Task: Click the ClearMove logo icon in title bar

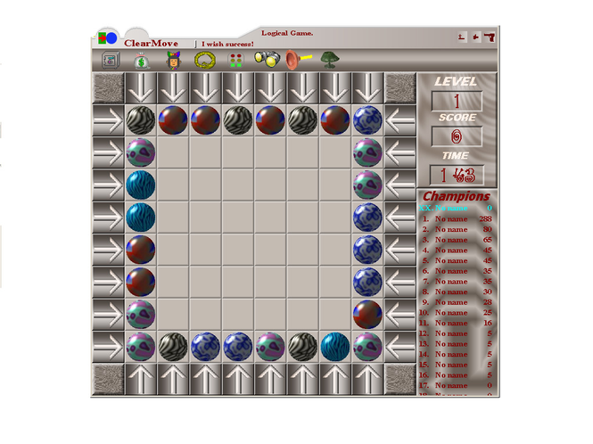Action: (107, 38)
